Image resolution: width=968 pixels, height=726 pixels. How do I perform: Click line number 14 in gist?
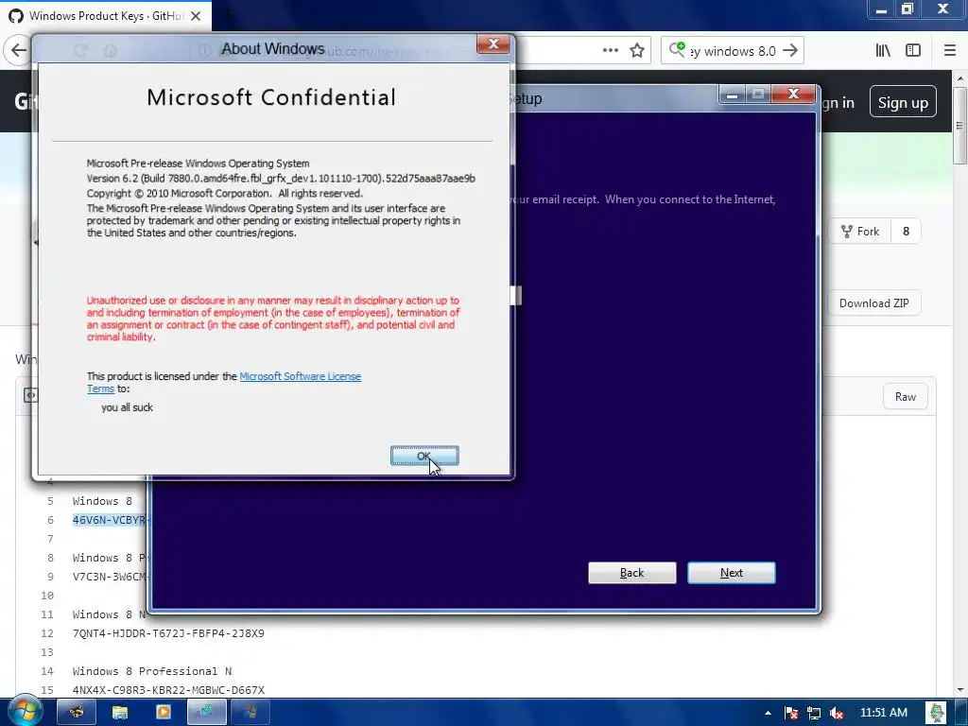click(47, 671)
